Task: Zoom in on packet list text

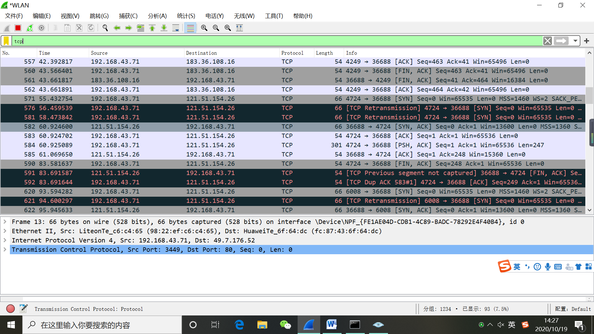Action: click(x=204, y=28)
